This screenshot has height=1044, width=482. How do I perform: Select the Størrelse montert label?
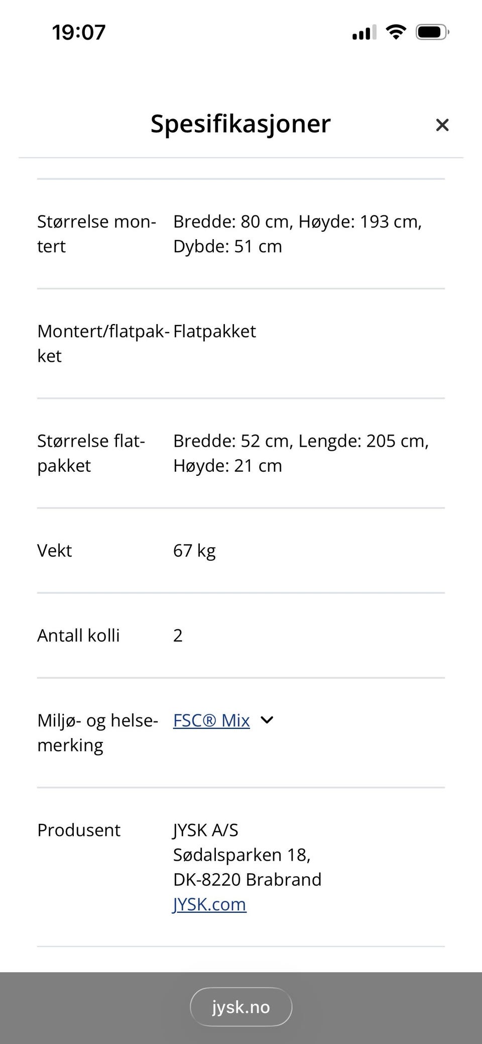[96, 234]
